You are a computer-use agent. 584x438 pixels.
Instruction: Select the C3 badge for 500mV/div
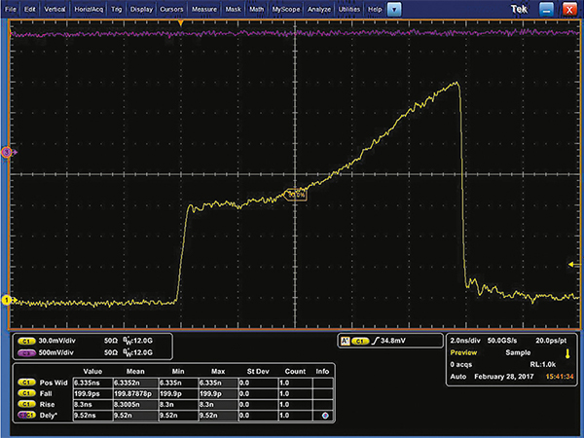click(26, 352)
